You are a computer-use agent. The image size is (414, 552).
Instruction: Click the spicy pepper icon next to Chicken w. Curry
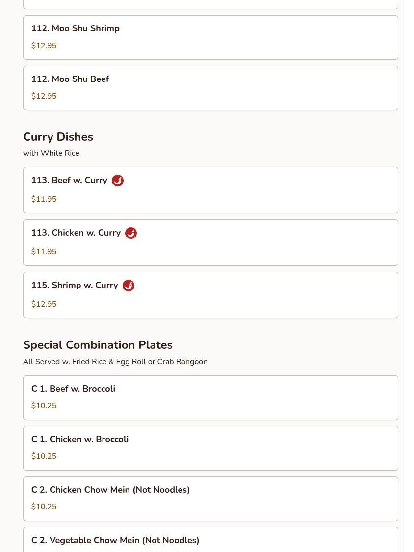[x=131, y=233]
